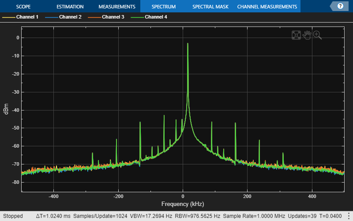This screenshot has width=353, height=221.
Task: Switch to the ESTIMATION tab
Action: [x=70, y=7]
